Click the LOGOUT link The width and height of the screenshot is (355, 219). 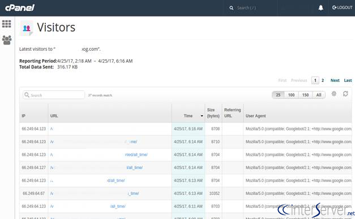pos(342,8)
